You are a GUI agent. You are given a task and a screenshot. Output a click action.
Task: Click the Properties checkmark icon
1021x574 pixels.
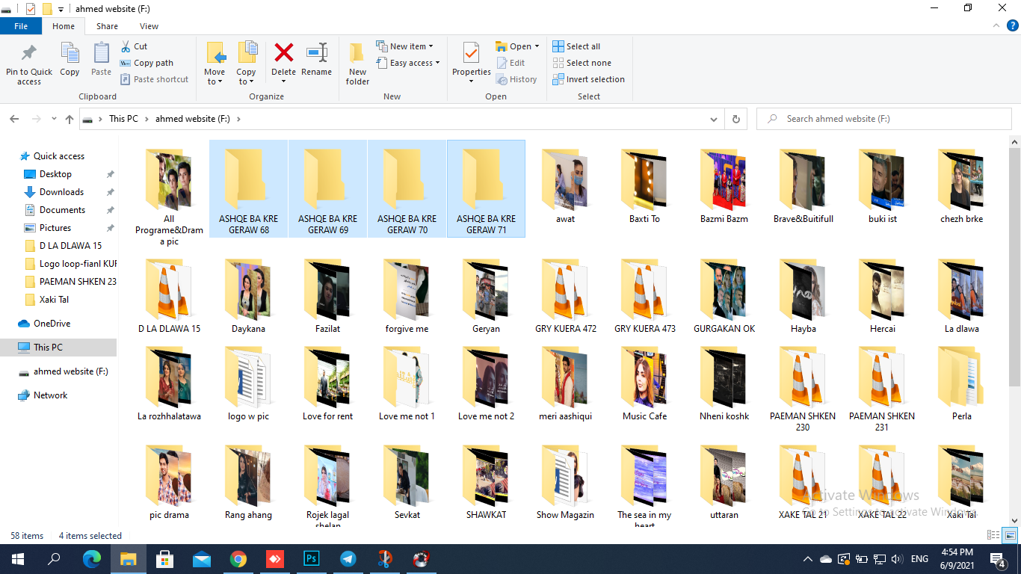(471, 54)
